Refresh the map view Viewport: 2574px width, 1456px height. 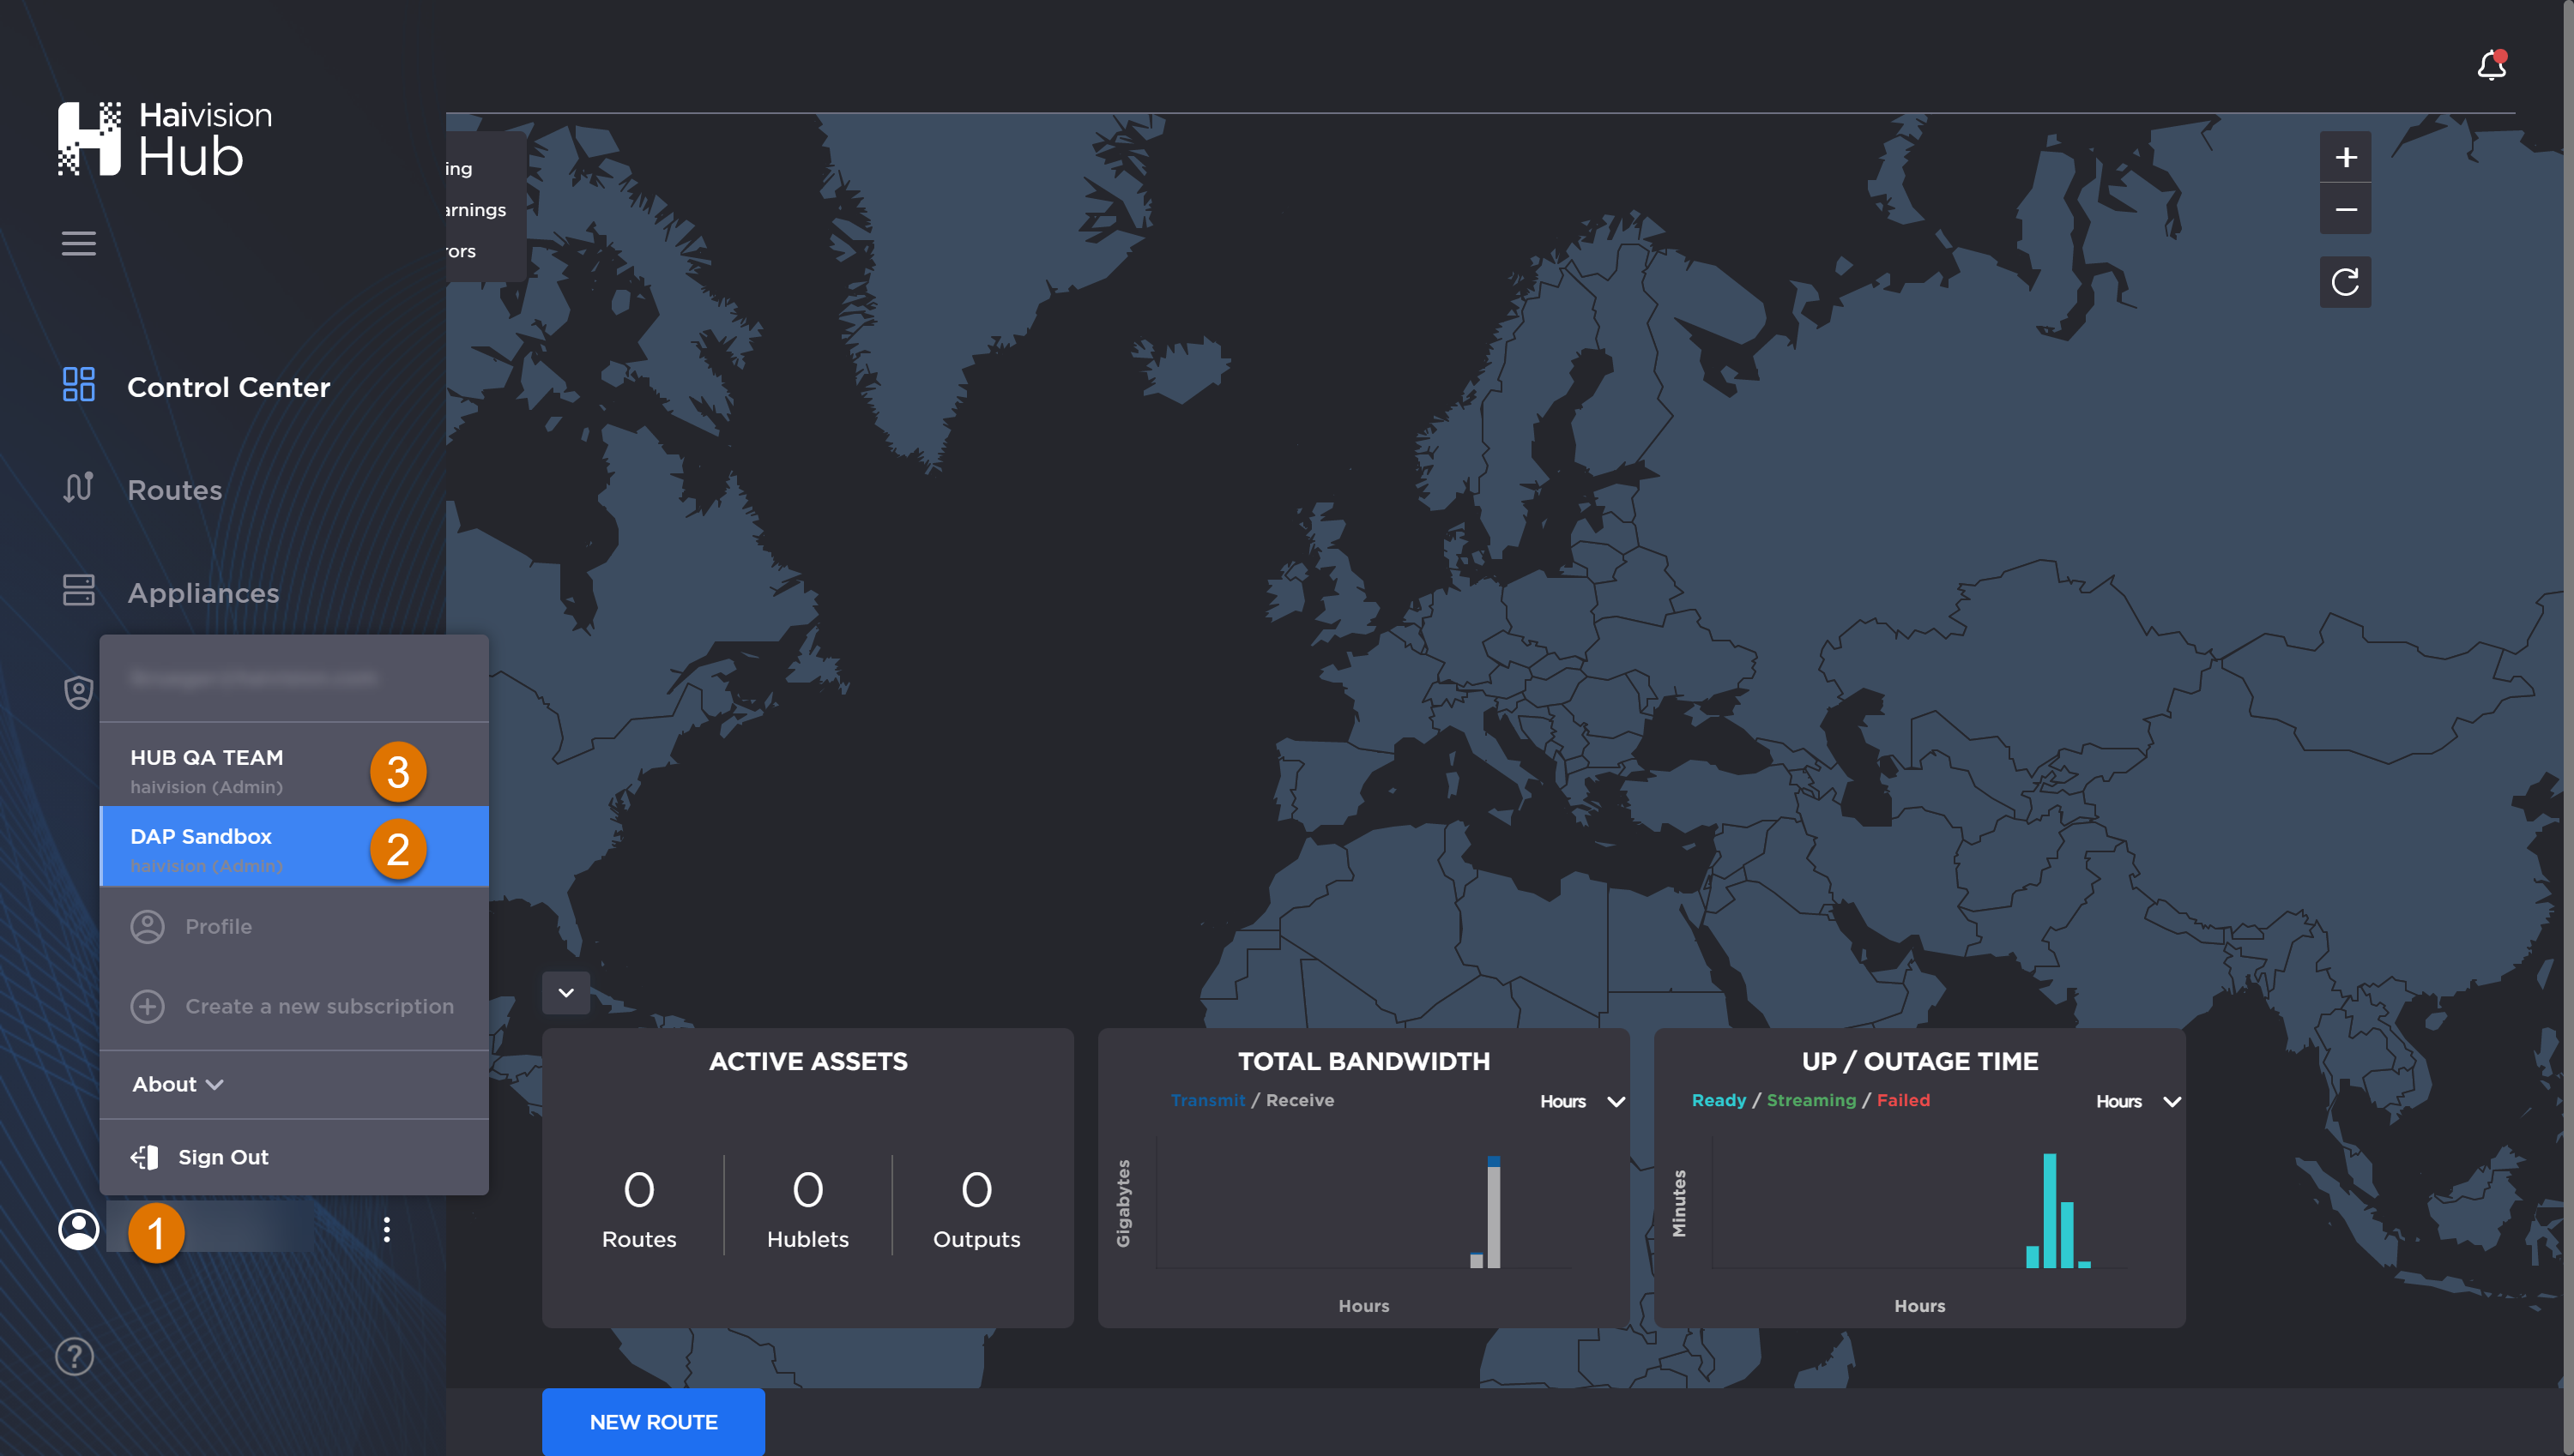tap(2345, 281)
